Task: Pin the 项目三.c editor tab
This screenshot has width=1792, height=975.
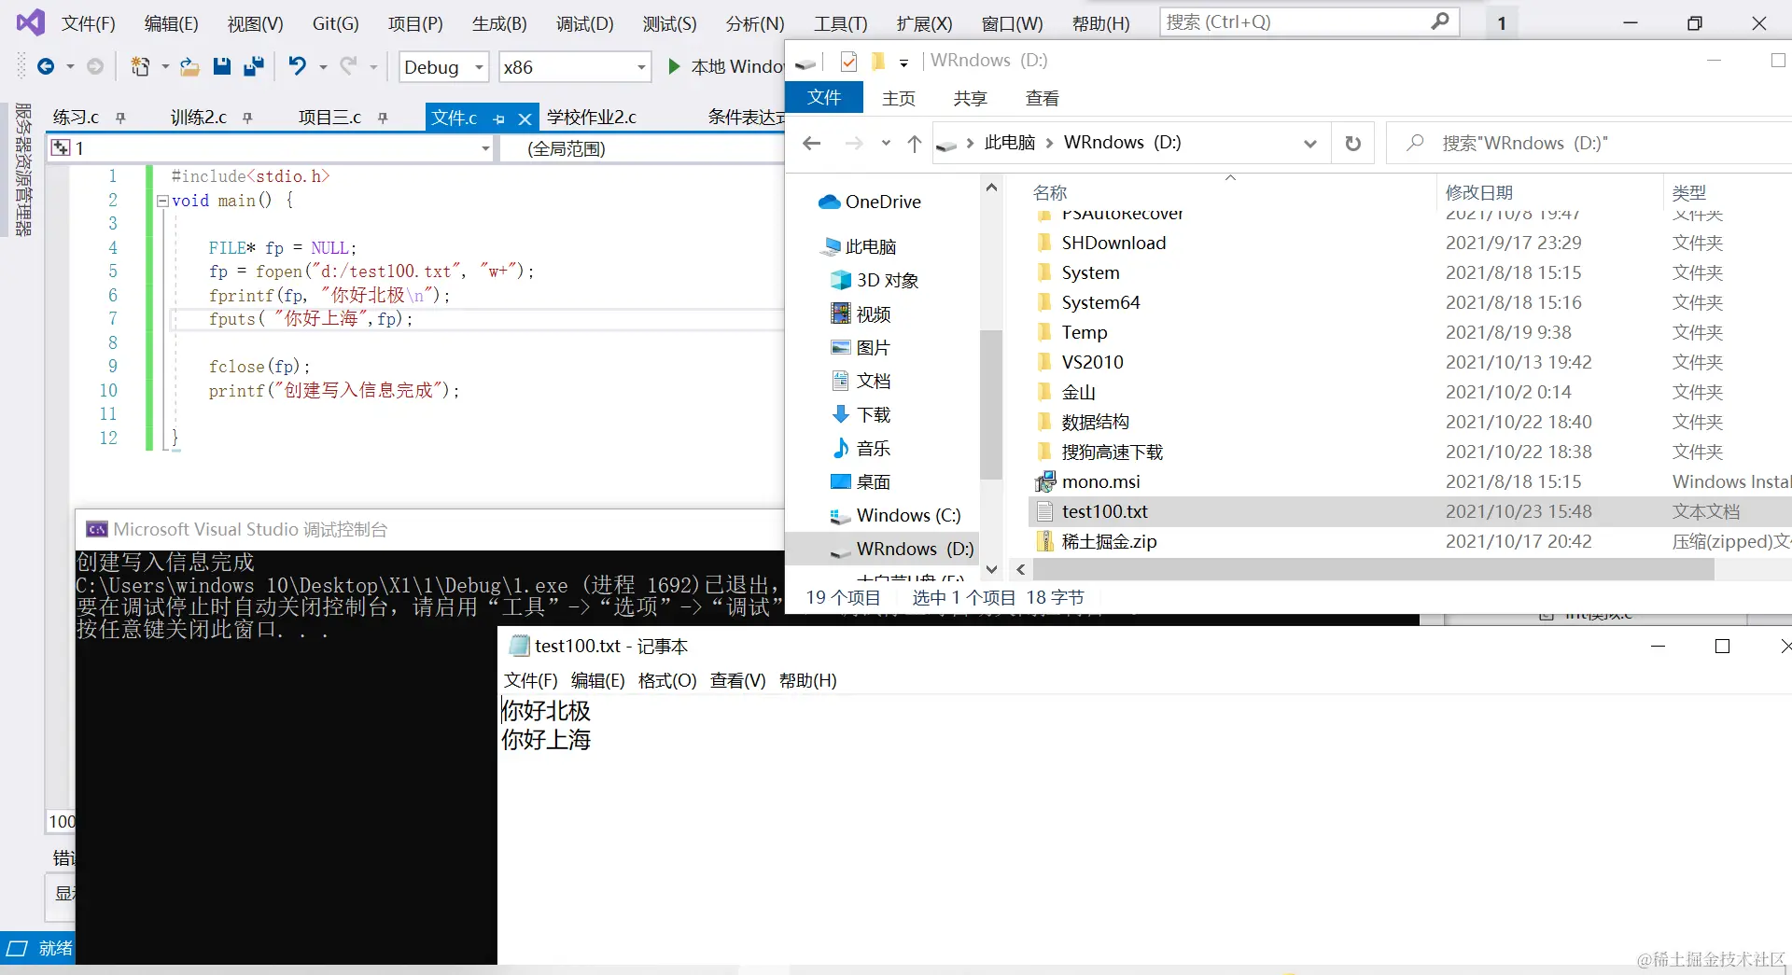Action: click(383, 117)
